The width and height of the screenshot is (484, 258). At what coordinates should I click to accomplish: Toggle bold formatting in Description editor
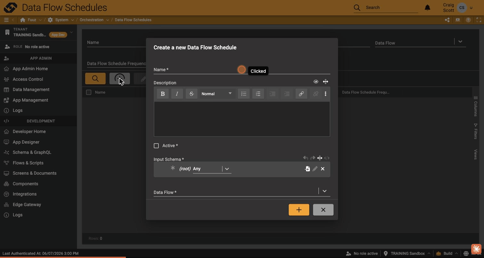click(163, 94)
